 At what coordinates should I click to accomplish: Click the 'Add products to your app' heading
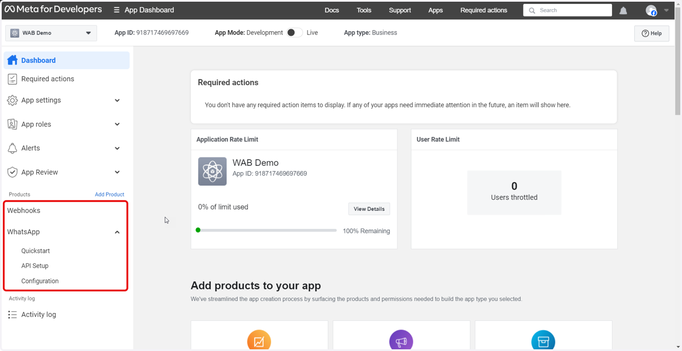pos(256,286)
